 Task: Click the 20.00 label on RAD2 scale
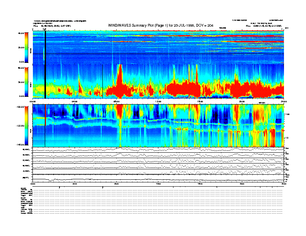pyautogui.click(x=21, y=47)
